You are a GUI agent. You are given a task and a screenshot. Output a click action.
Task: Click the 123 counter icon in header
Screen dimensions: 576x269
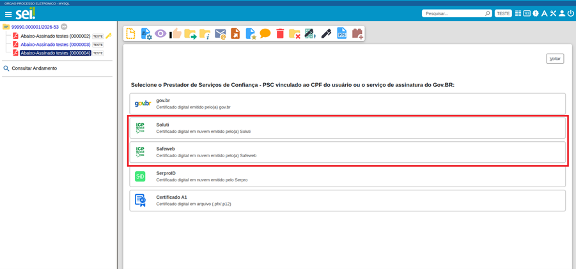pyautogui.click(x=527, y=13)
